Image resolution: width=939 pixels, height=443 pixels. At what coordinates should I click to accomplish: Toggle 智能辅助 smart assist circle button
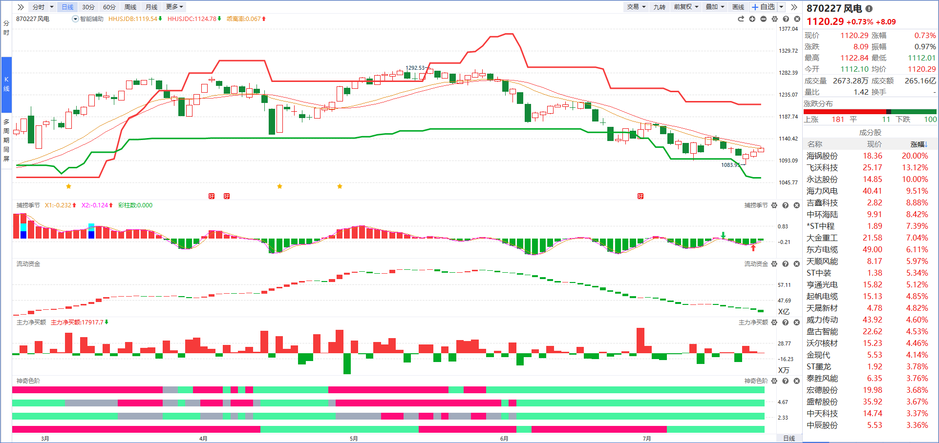(x=75, y=19)
